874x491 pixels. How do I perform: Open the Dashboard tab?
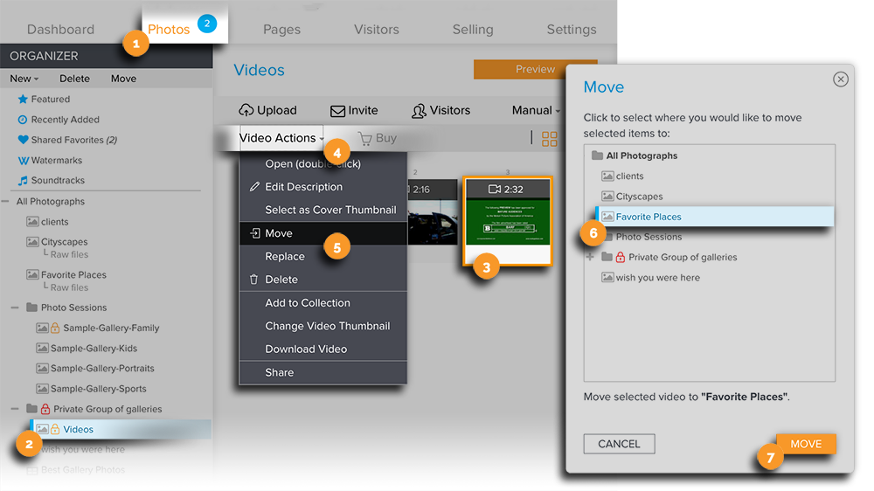(60, 30)
